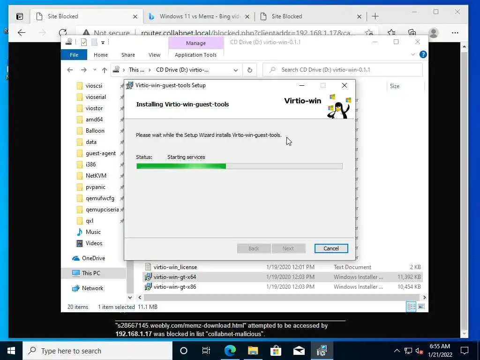This screenshot has width=480, height=360.
Task: Select the virtio-win_license text file
Action: [x=175, y=267]
